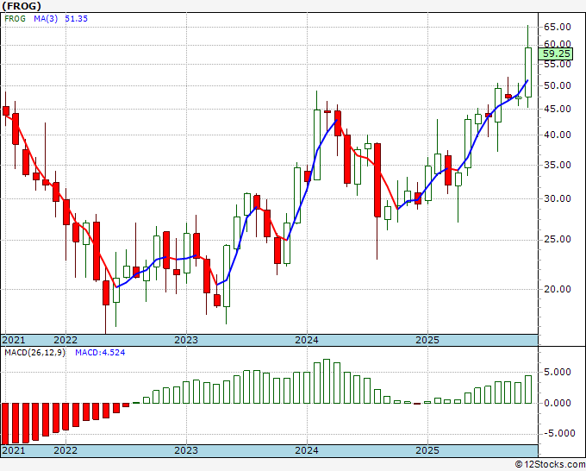
Task: Click the -5.000 MACD axis label
Action: (x=558, y=433)
